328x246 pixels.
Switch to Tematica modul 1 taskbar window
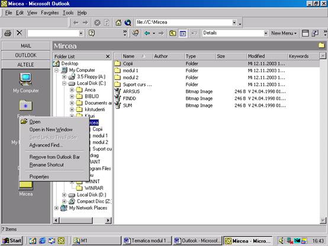[x=147, y=241]
